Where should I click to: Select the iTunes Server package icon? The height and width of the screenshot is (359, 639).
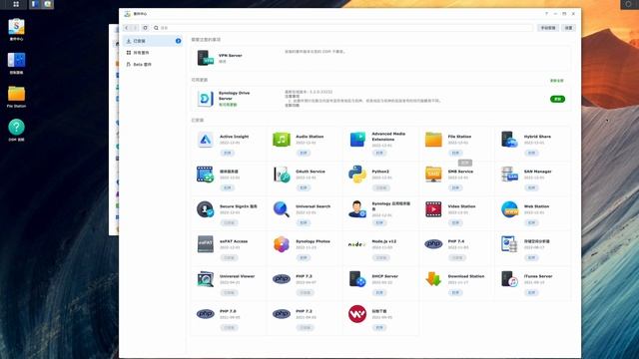click(509, 279)
